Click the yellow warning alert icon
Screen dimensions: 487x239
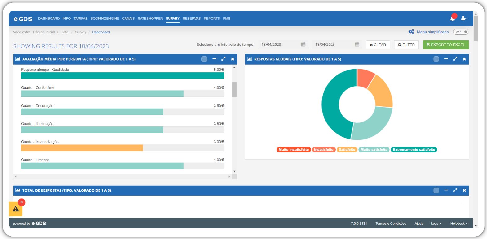[x=15, y=209]
